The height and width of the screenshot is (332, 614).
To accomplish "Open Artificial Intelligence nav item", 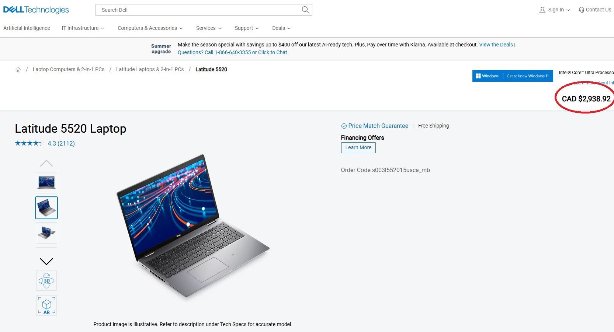I will click(27, 28).
